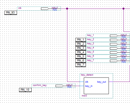
Task: Select the PIN_10 assignment label
Action: point(25,90)
